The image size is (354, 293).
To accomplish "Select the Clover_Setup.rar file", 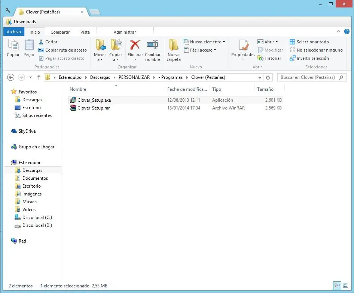I will click(176, 108).
